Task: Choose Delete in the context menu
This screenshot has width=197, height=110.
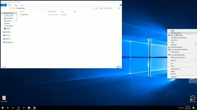Action: click(x=182, y=71)
